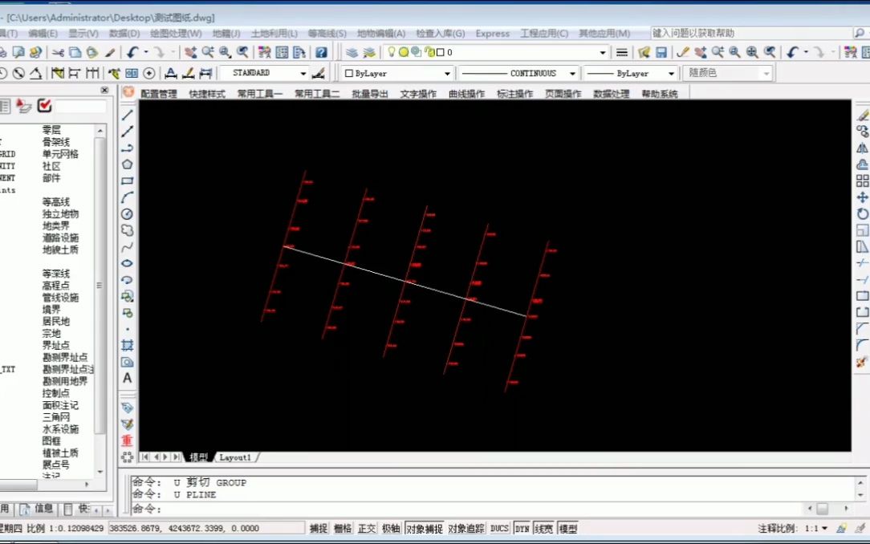Select the Polygon drawing tool
The image size is (870, 544).
(127, 164)
